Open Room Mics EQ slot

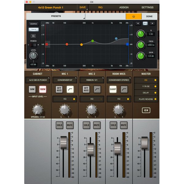point(119,99)
